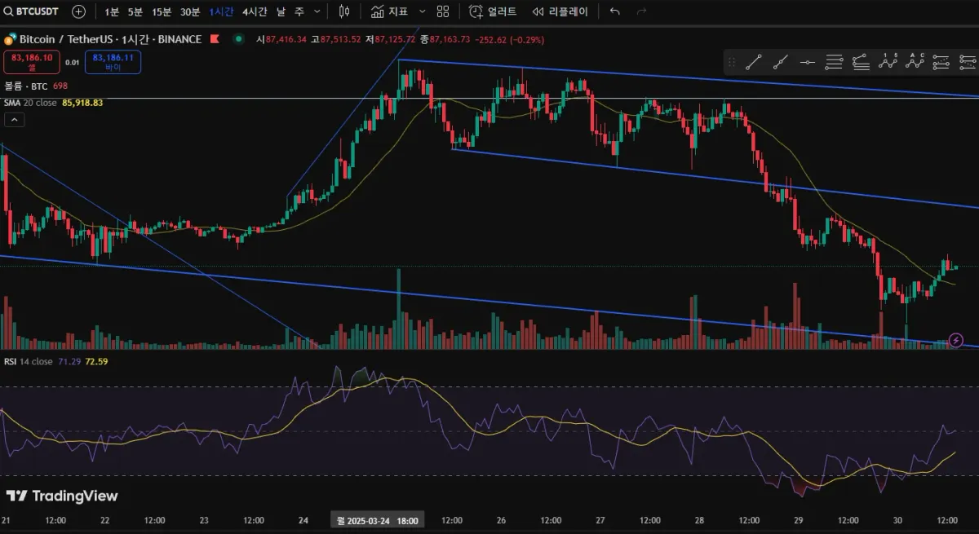This screenshot has height=534, width=979.
Task: Click the blue 83,186.11 buy button
Action: [113, 62]
